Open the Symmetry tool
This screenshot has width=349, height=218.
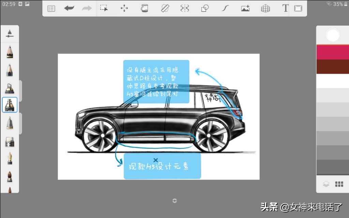click(x=184, y=8)
